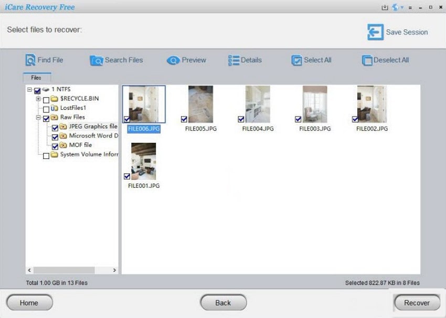Click the Find File magnifier icon
The image size is (446, 318).
click(30, 60)
